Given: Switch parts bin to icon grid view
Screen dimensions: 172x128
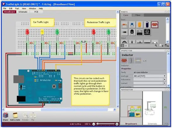Looking at the screenshot, I should pos(123,45).
